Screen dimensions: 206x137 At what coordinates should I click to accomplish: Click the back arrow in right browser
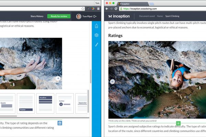[107, 9]
